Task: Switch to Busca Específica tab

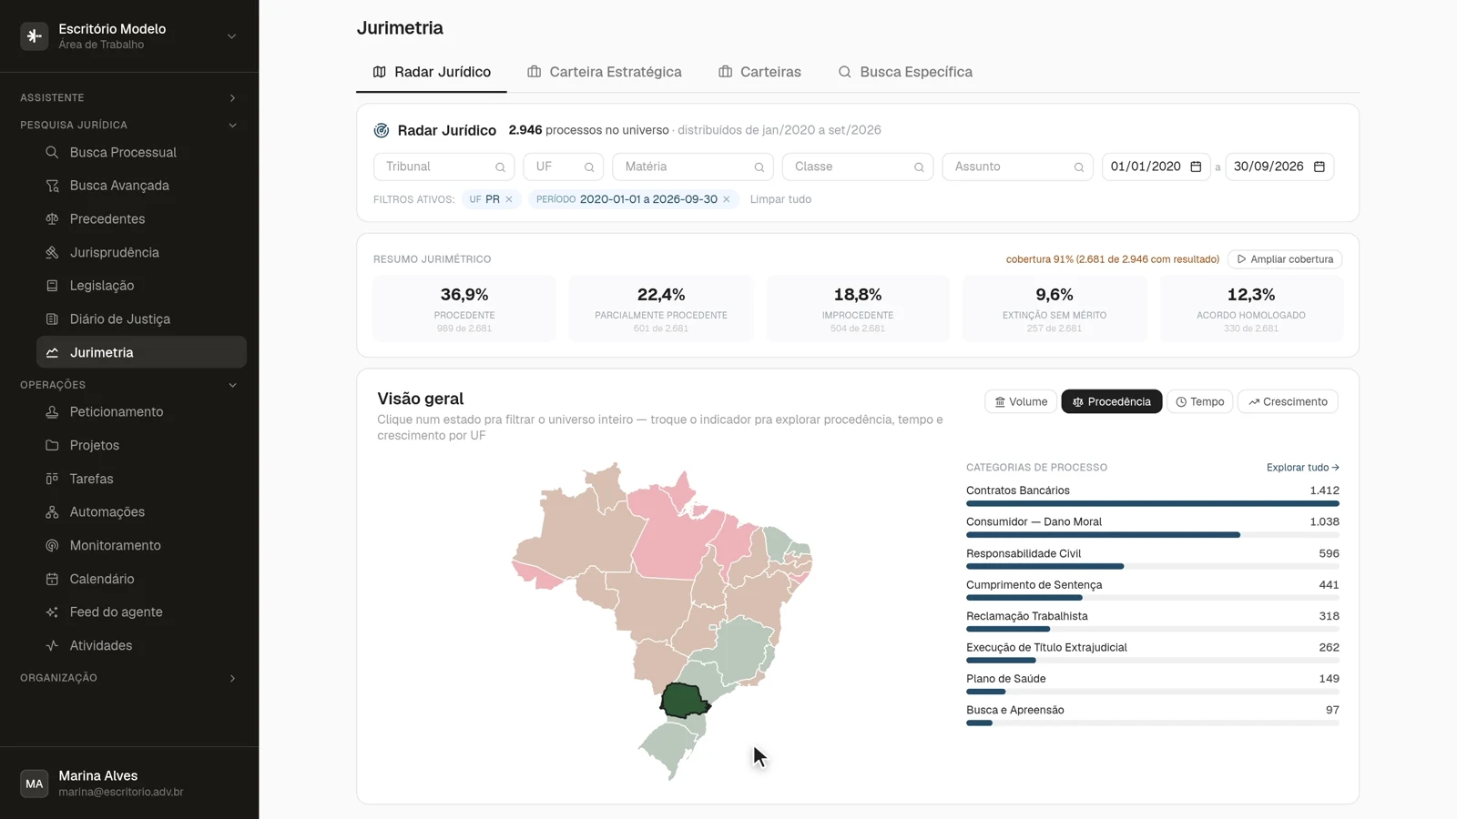Action: point(905,72)
